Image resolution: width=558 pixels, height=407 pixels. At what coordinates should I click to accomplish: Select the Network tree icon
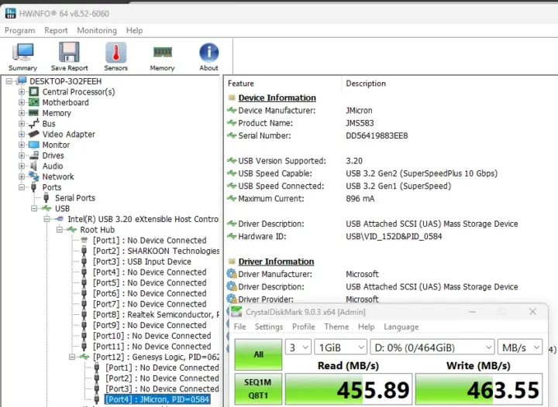coord(34,176)
